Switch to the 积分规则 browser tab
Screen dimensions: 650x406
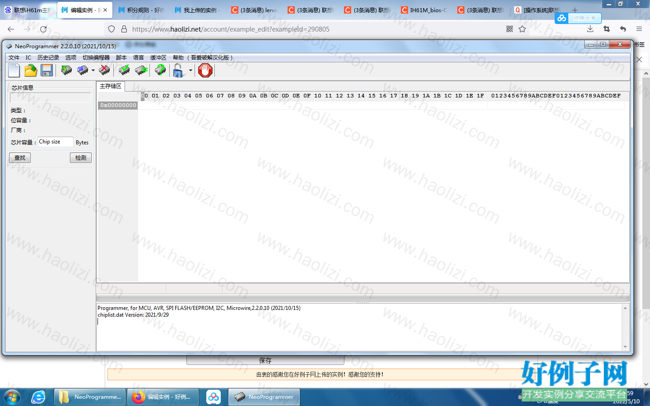(141, 10)
